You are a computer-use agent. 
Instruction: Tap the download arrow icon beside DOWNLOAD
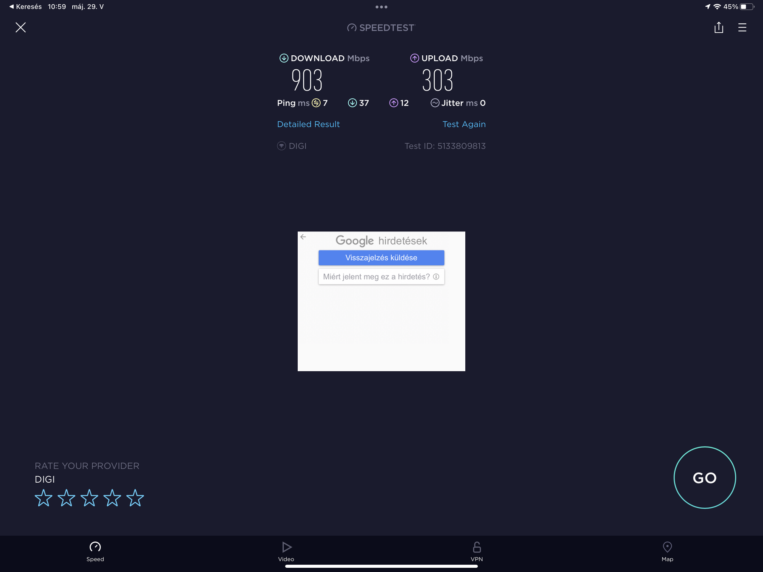tap(284, 58)
